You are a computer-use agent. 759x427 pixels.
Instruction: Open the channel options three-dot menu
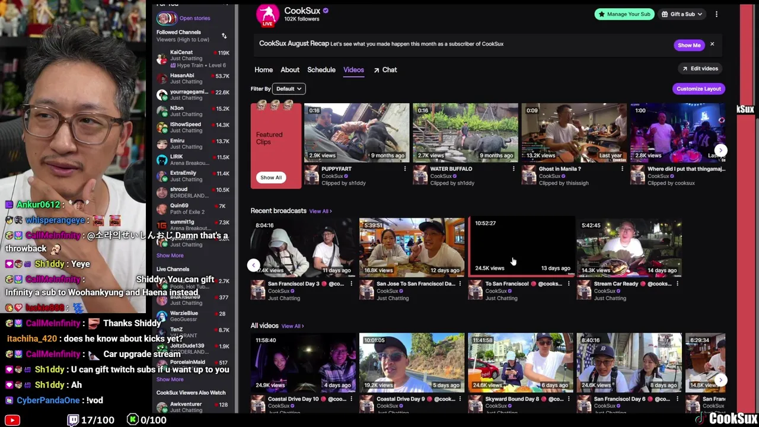(x=716, y=14)
